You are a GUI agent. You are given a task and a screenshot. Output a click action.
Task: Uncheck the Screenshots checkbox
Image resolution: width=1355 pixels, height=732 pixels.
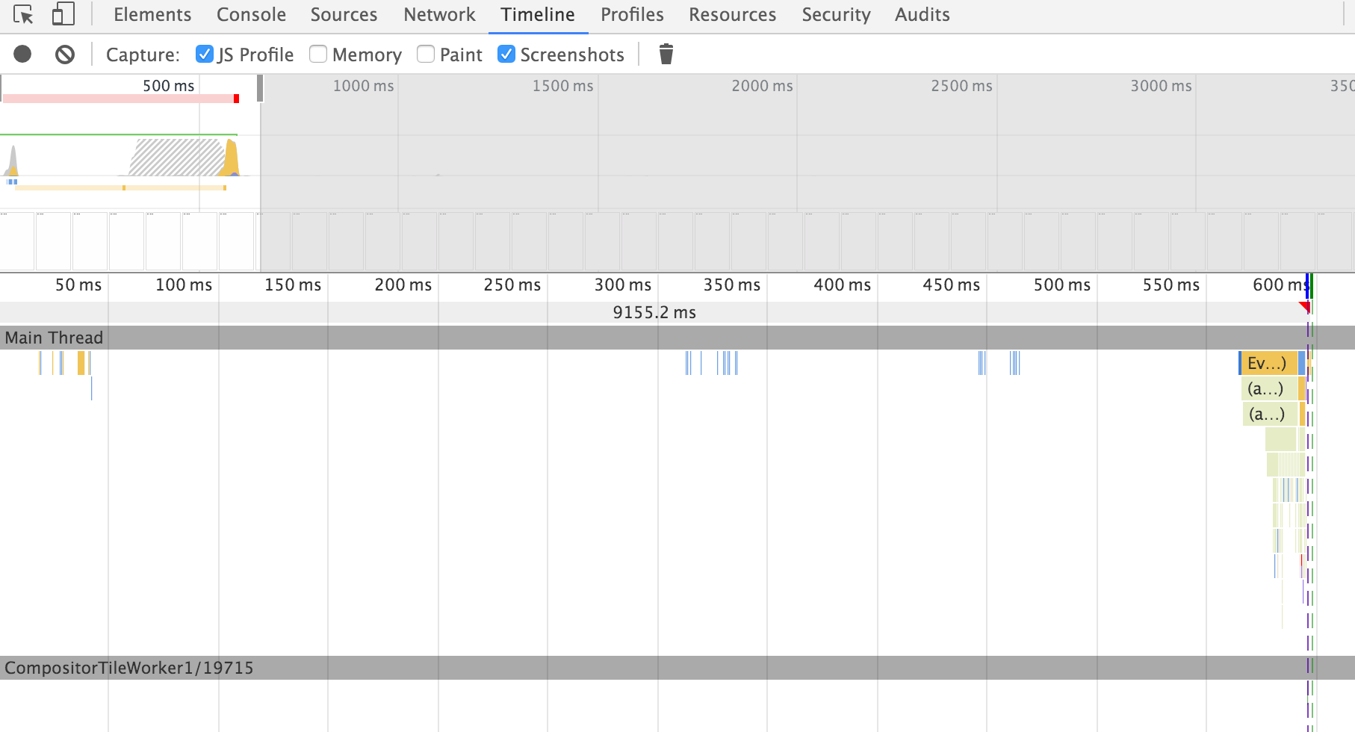pyautogui.click(x=506, y=54)
